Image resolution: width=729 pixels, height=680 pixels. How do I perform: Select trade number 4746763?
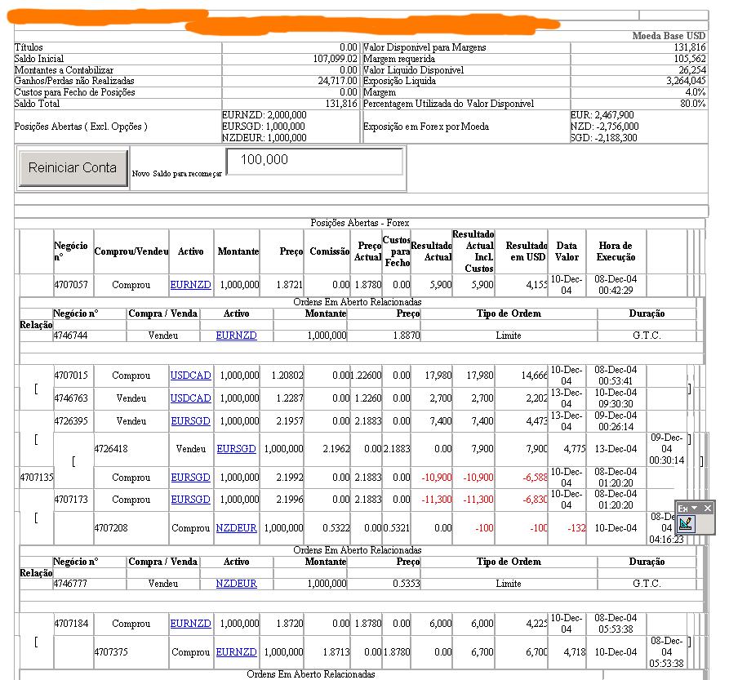tap(71, 398)
